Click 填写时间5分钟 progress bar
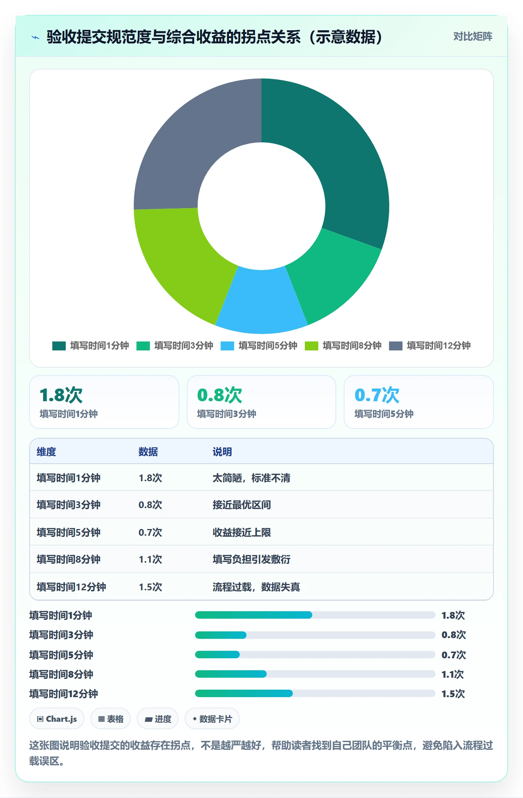Viewport: 523px width, 798px height. point(315,655)
